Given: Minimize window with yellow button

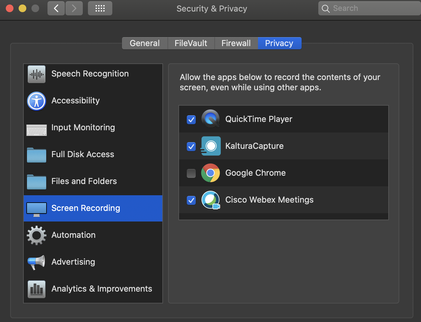Looking at the screenshot, I should (22, 8).
